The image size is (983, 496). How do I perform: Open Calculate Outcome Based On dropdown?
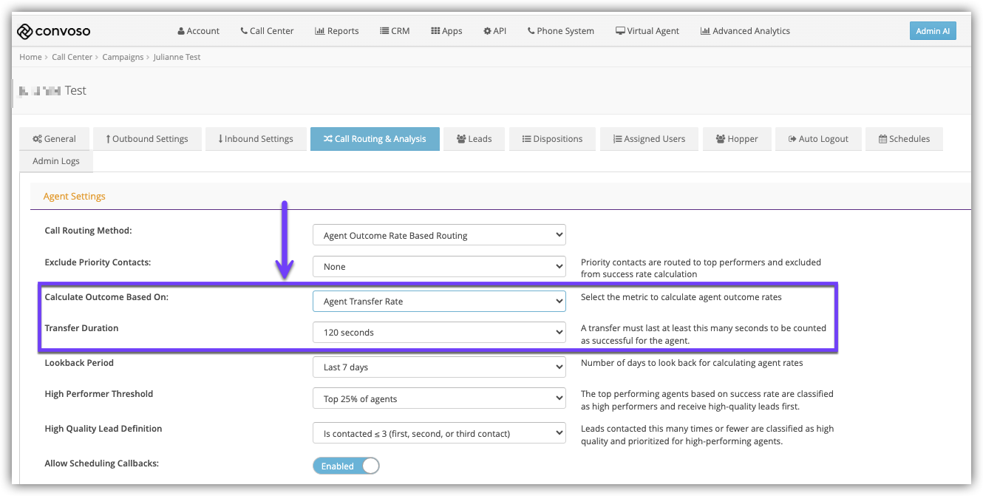pos(439,302)
